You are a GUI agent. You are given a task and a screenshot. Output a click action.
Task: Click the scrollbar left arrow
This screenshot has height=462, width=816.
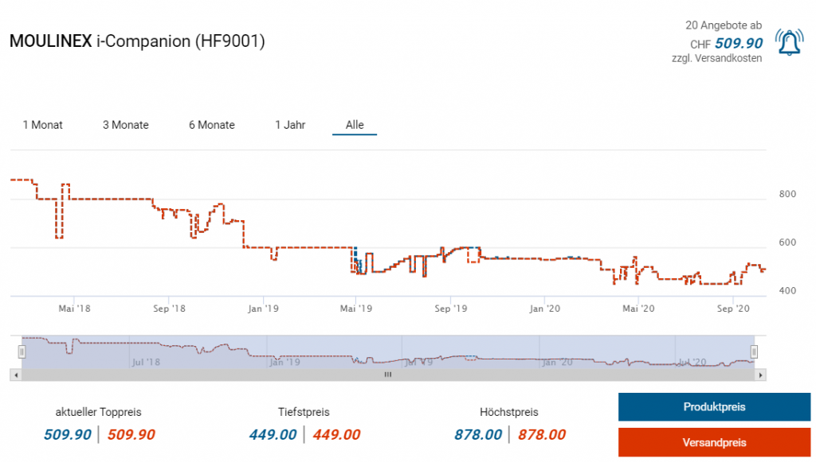(x=15, y=375)
